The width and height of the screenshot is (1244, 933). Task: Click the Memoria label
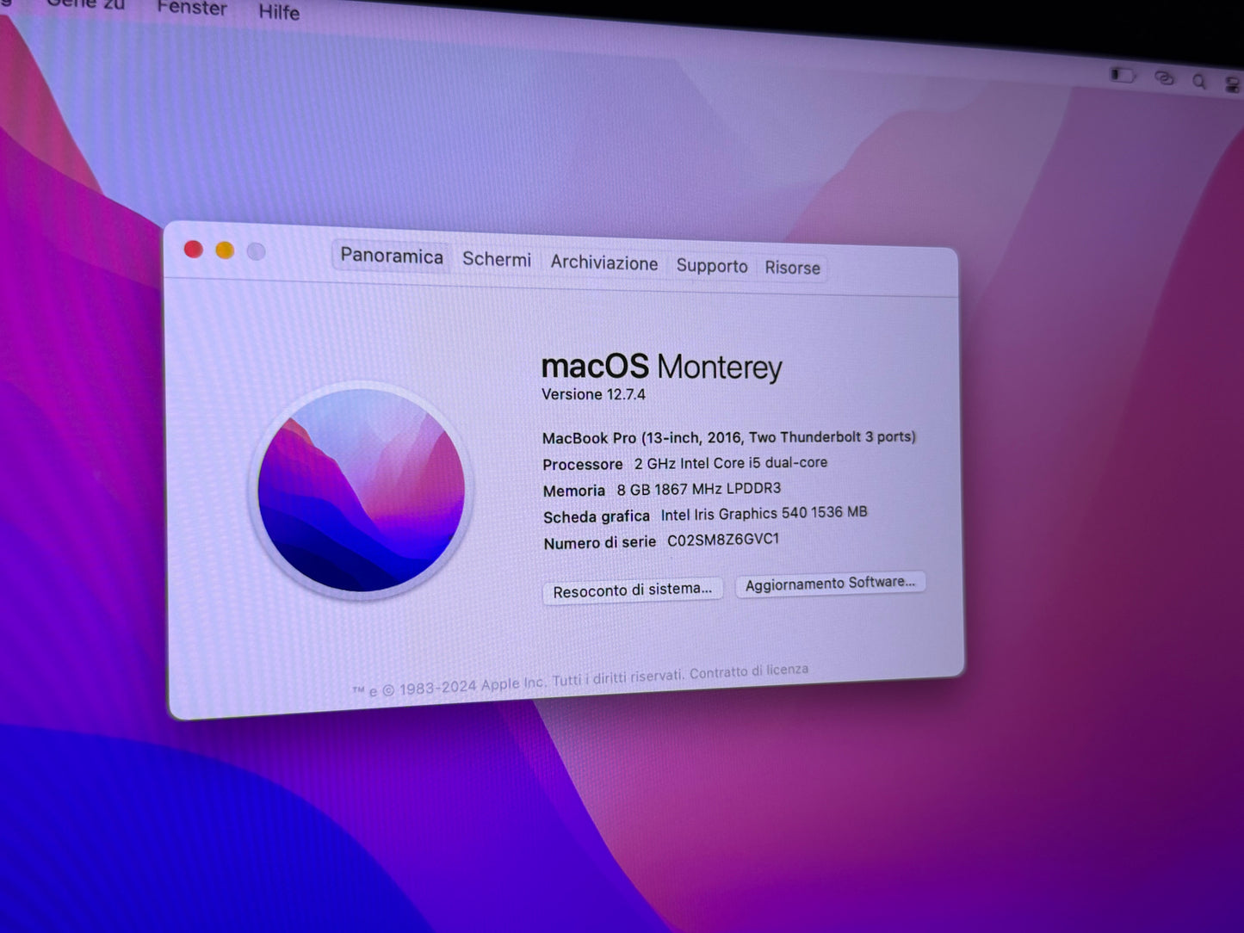coord(574,491)
